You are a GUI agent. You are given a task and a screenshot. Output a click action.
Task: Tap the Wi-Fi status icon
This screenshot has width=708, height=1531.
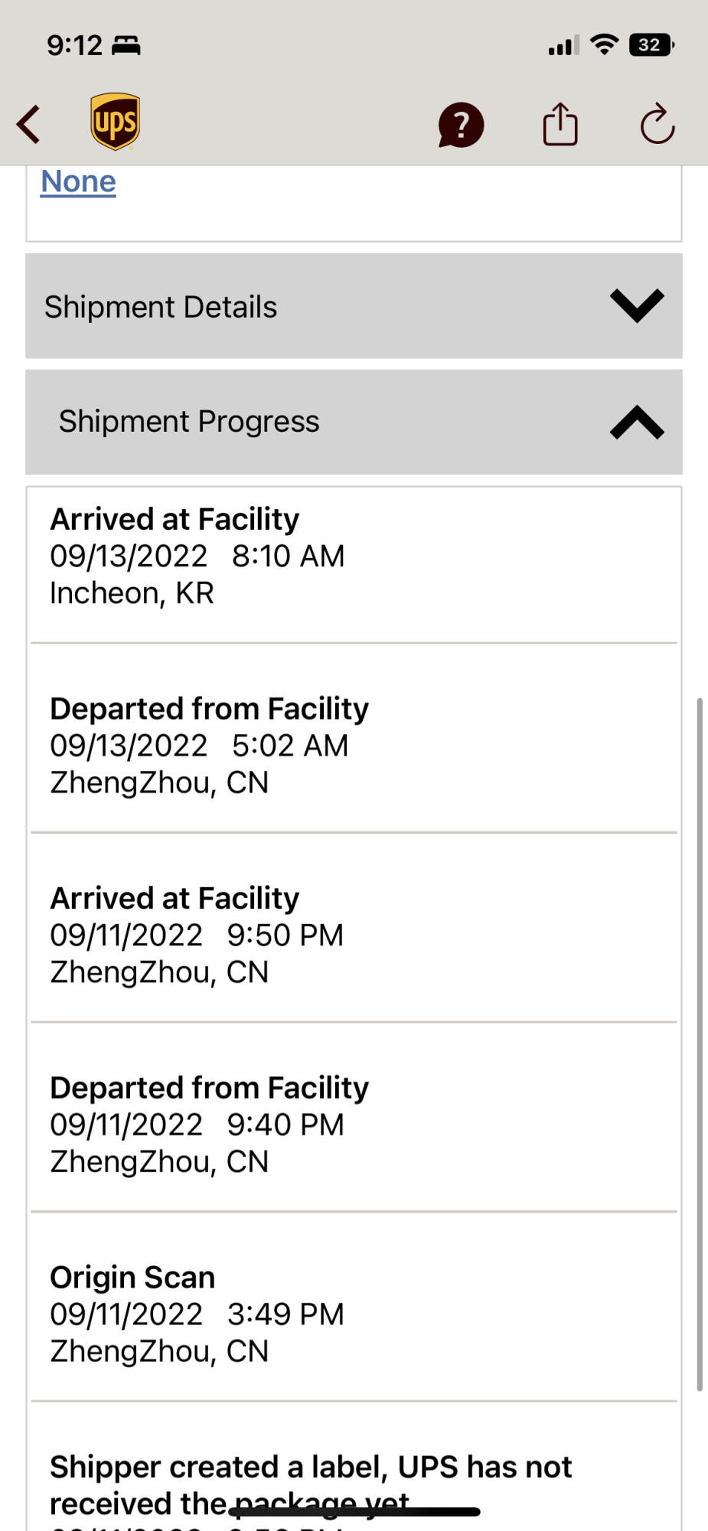tap(604, 45)
